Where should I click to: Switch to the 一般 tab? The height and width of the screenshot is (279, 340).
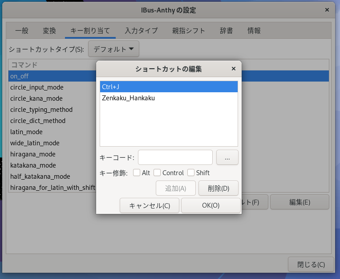22,31
